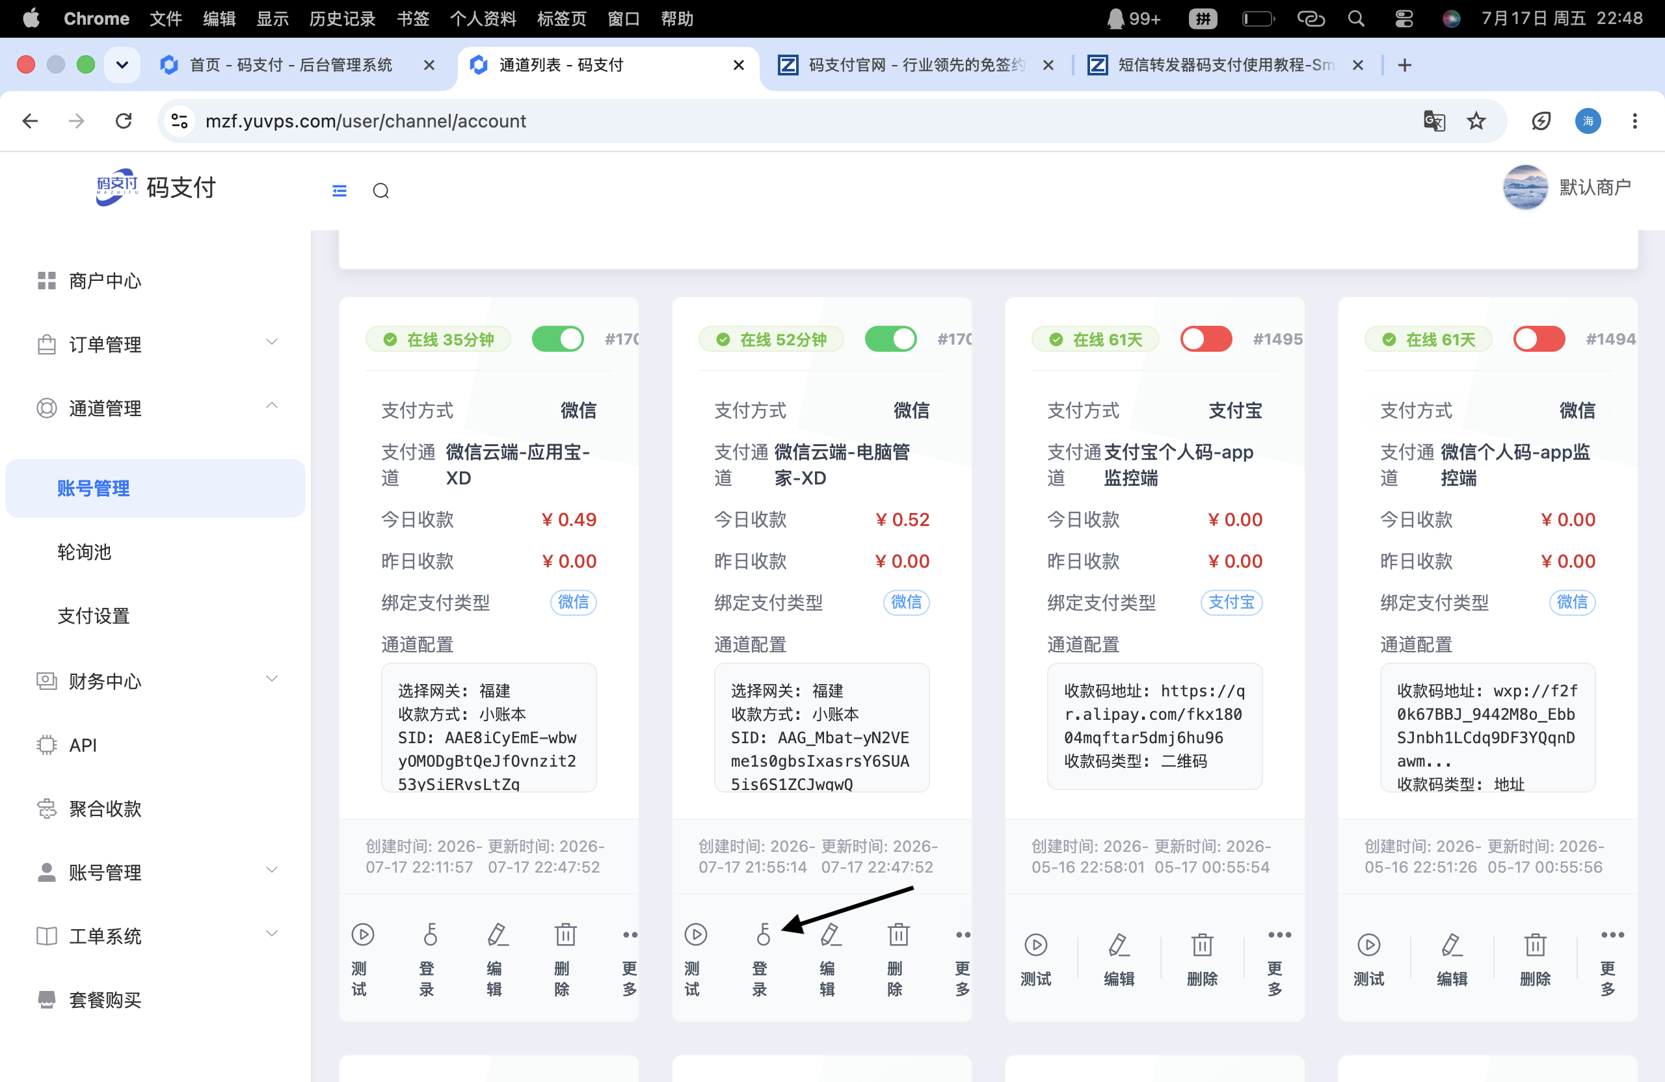The width and height of the screenshot is (1665, 1082).
Task: Click the 删除 icon on card #1494
Action: (1535, 945)
